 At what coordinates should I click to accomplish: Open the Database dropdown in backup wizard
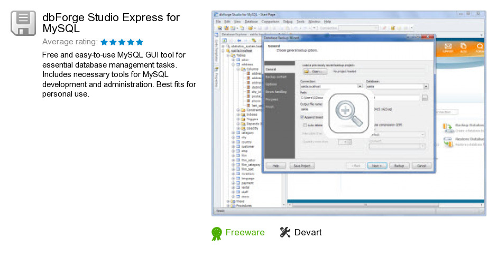[x=426, y=86]
